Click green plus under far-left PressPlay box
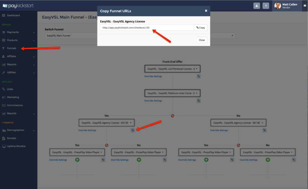 (x=77, y=160)
